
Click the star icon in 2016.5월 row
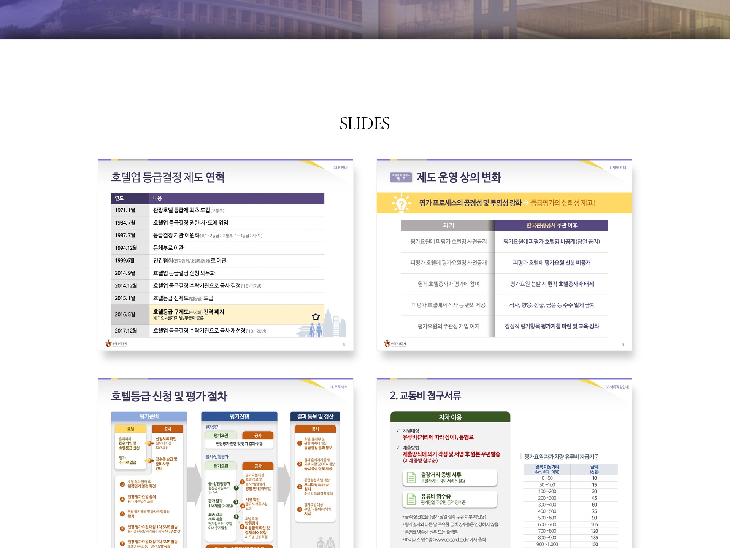(316, 317)
